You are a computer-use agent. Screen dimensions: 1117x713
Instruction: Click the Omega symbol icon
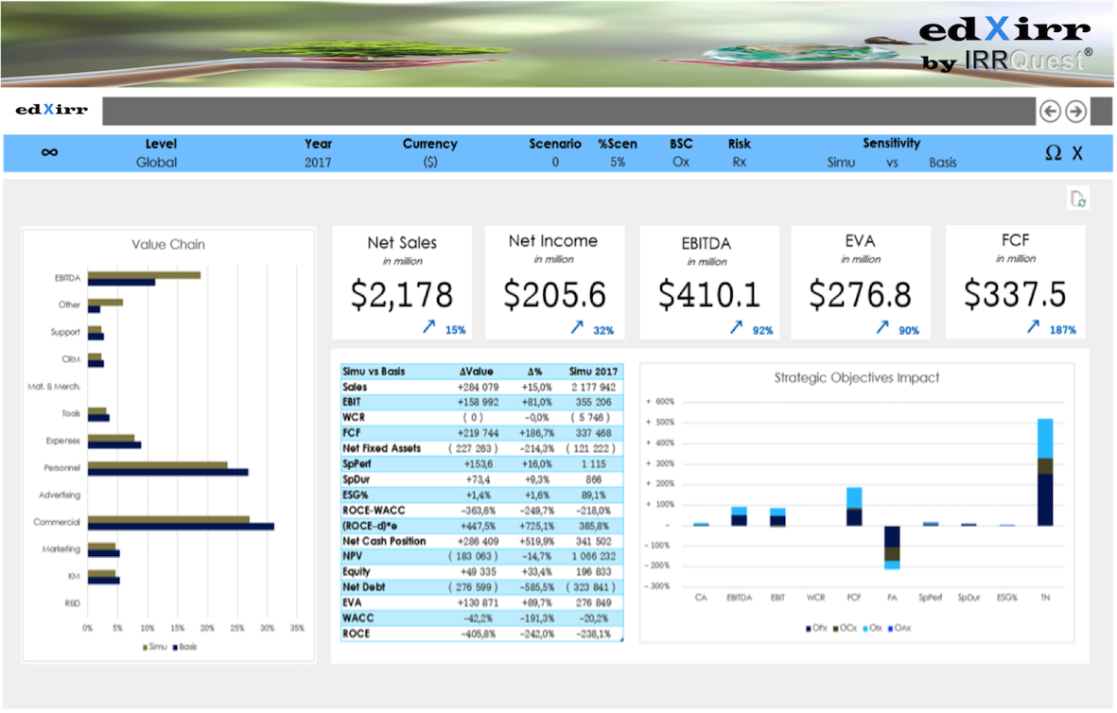1053,153
